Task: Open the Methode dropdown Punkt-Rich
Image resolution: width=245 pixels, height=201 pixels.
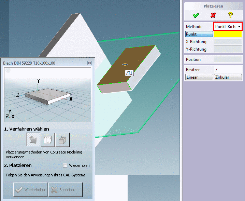Action: tap(228, 26)
